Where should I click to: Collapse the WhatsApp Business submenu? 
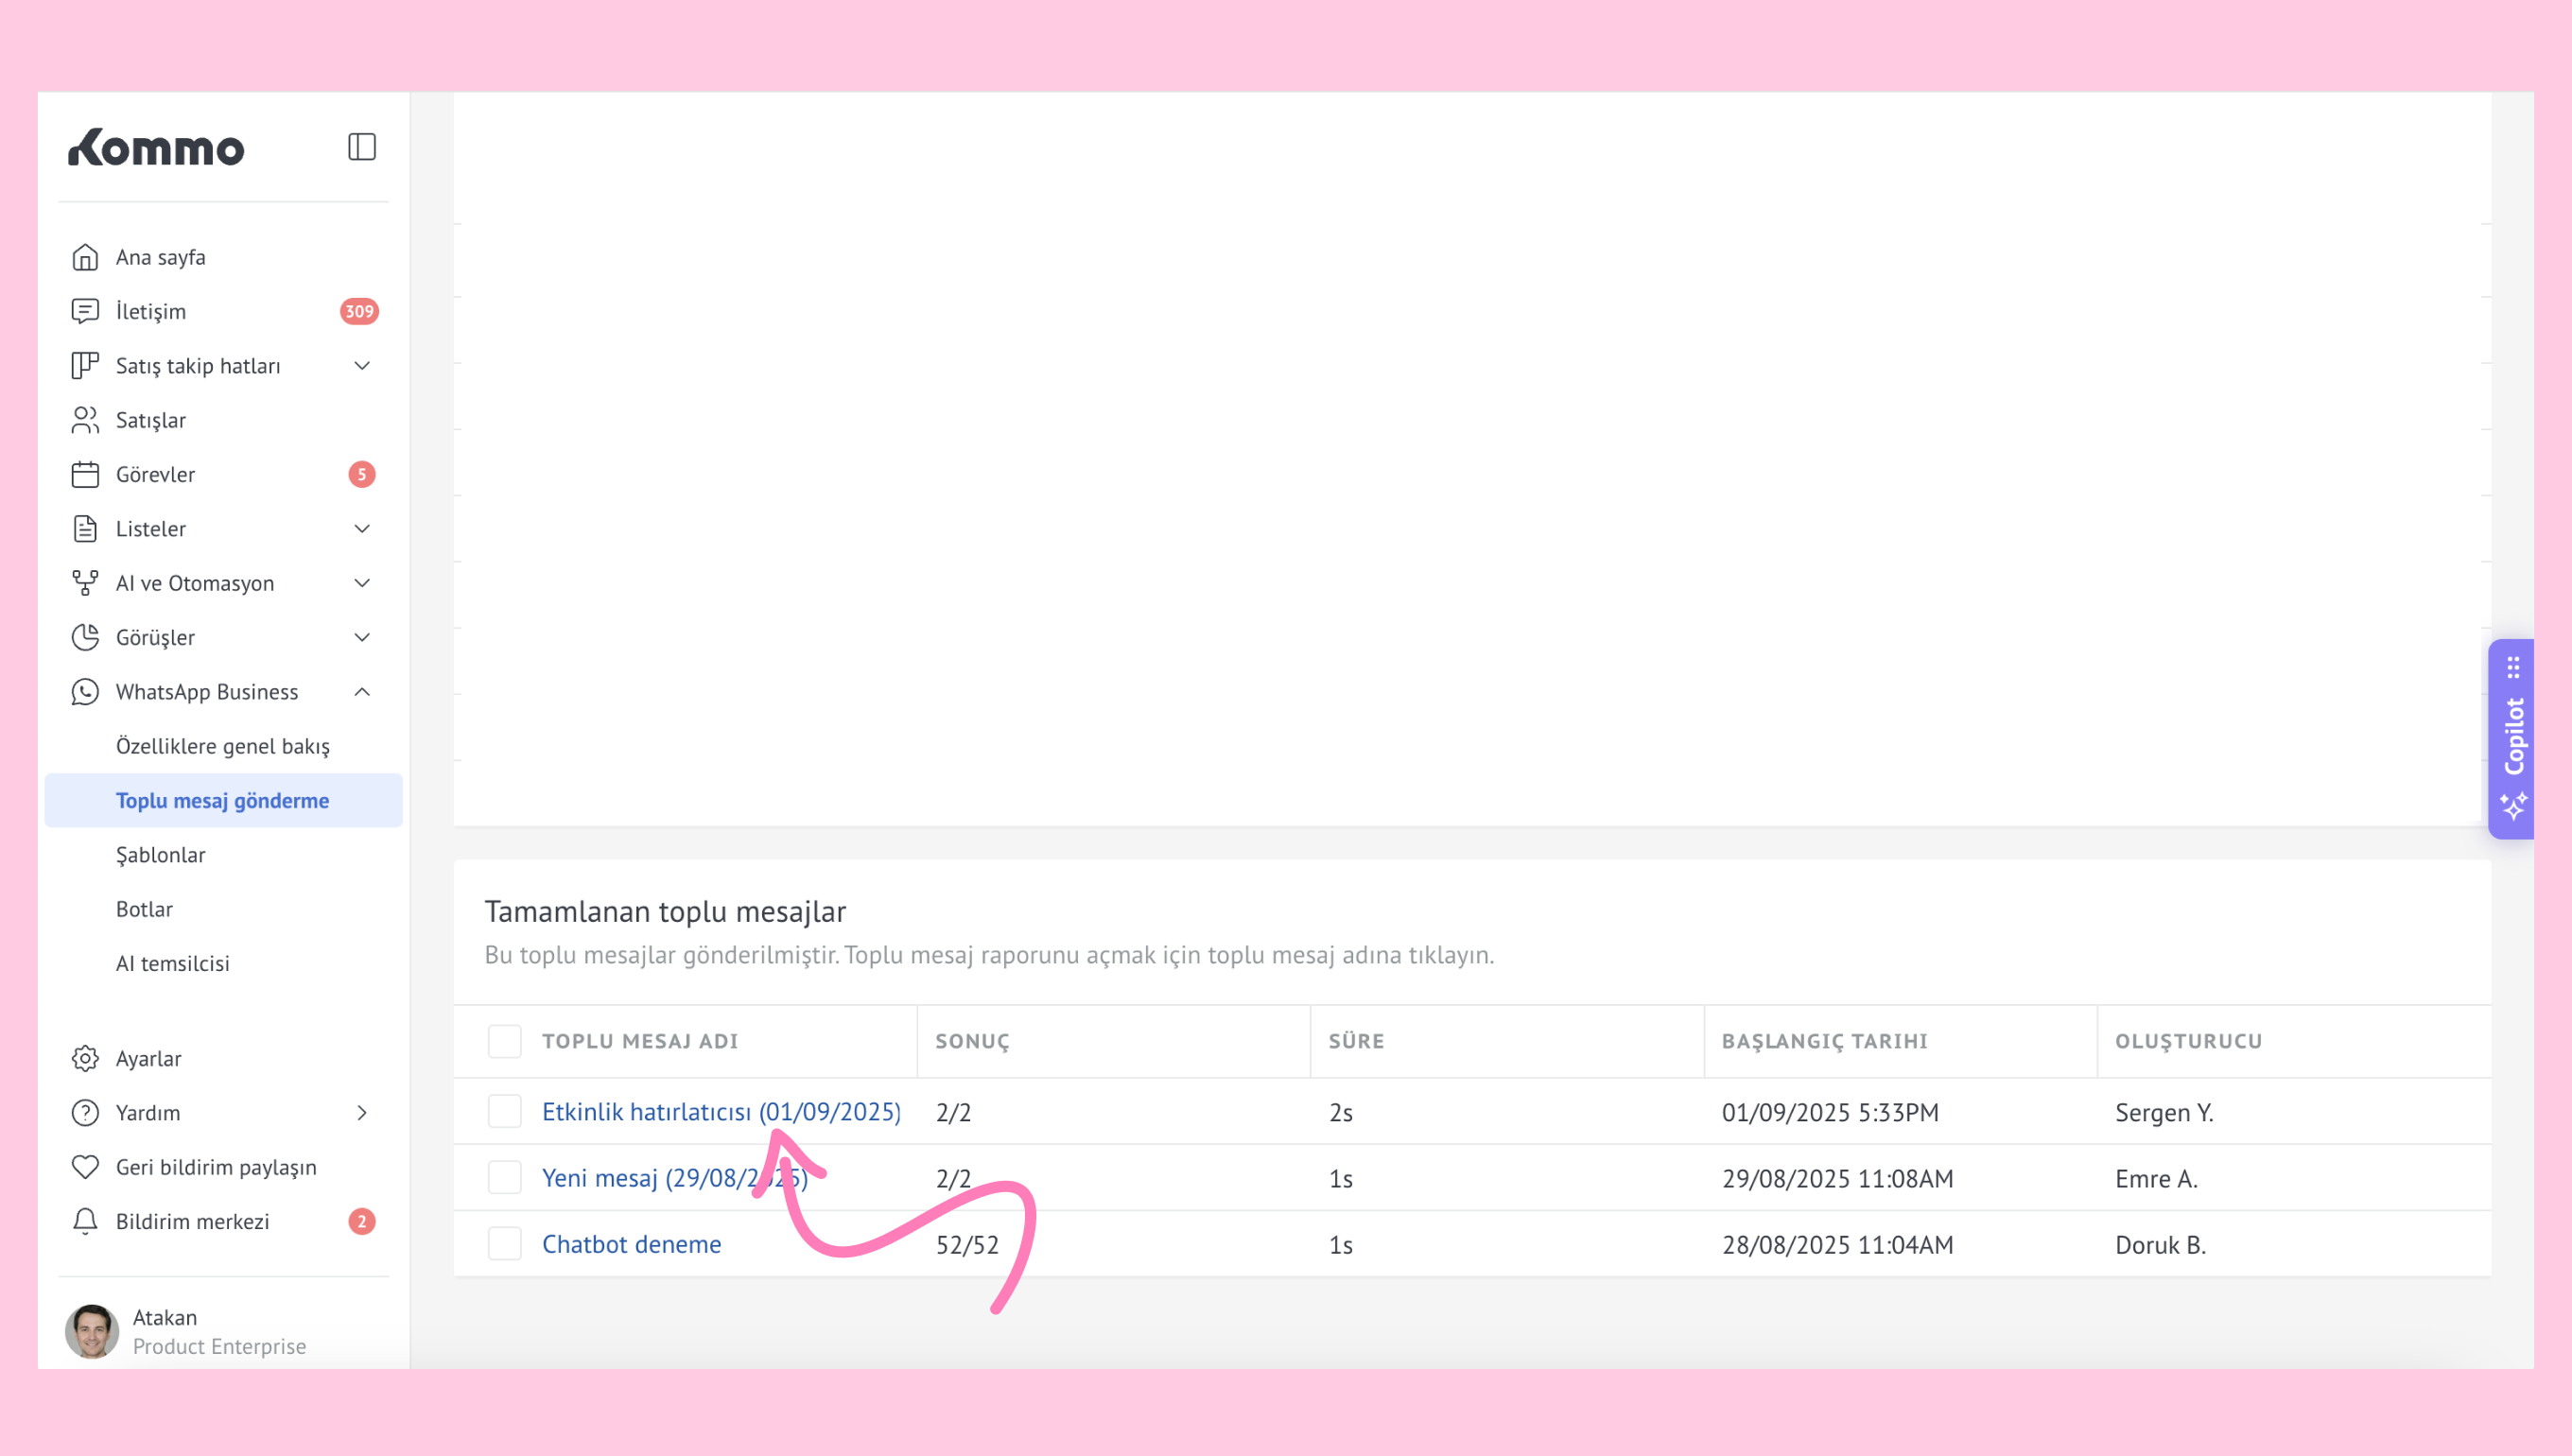coord(362,692)
